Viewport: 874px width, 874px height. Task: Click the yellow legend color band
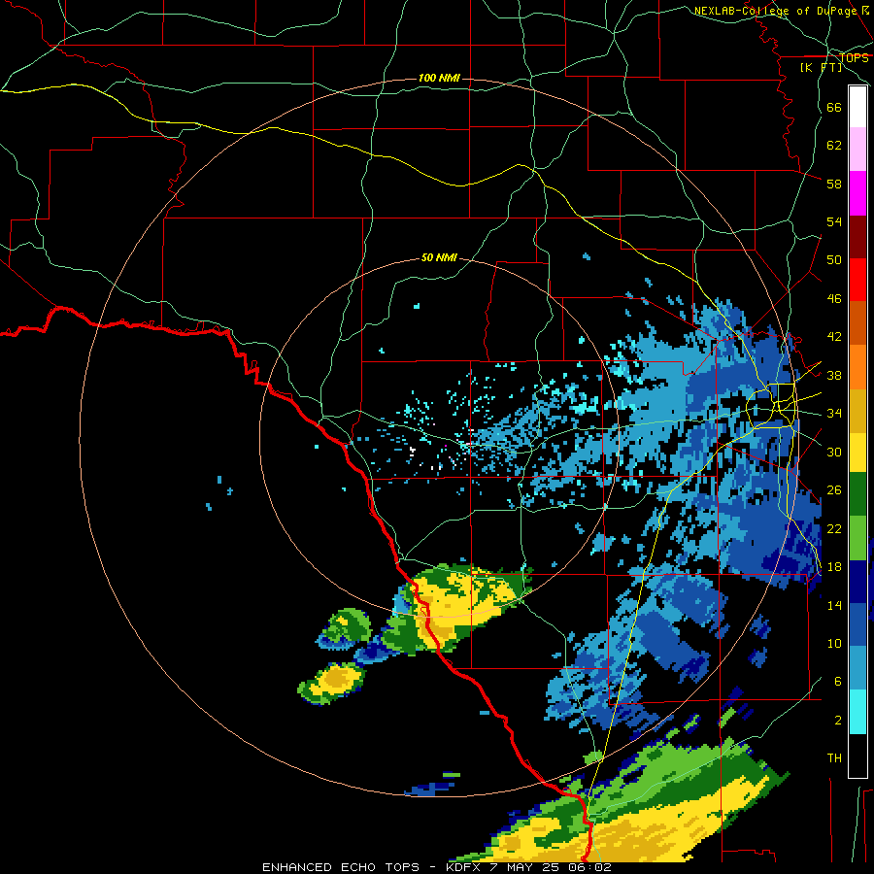pyautogui.click(x=857, y=453)
